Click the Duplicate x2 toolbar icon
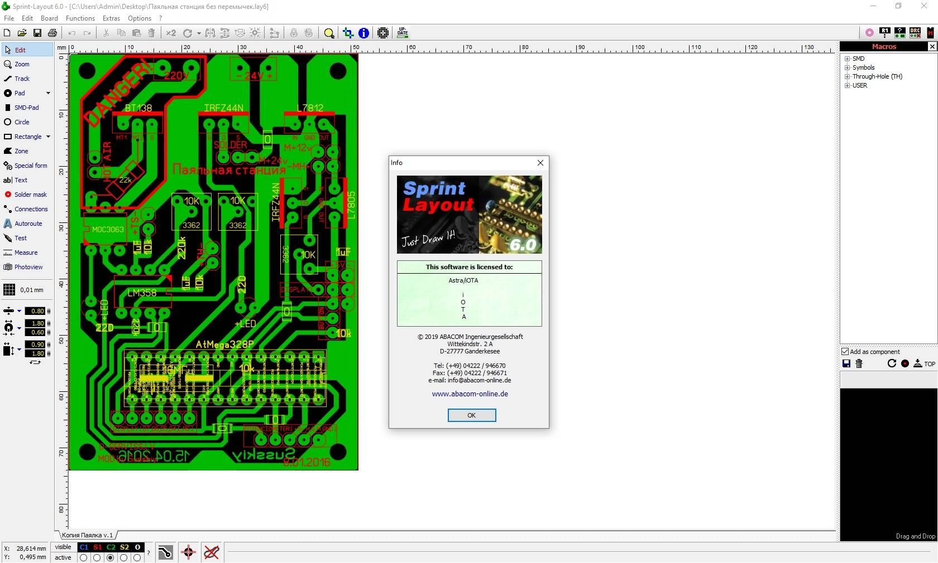938x563 pixels. coord(171,33)
